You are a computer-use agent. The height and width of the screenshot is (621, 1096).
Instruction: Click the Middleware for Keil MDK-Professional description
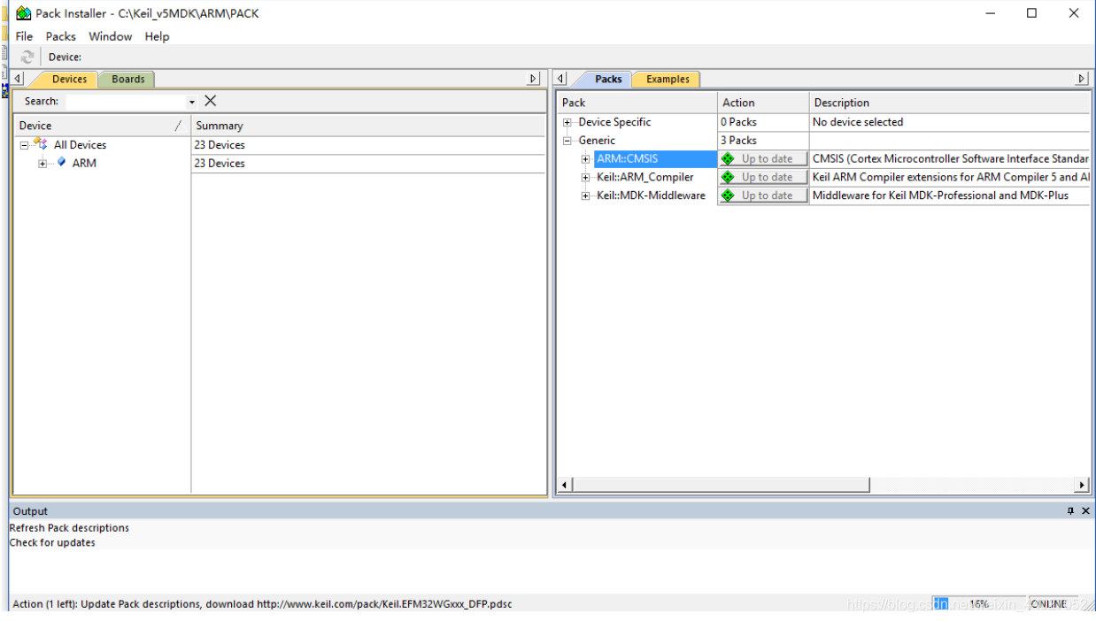940,196
